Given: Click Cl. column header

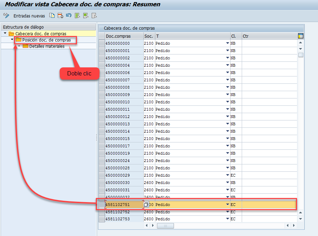Looking at the screenshot, I should [236, 36].
